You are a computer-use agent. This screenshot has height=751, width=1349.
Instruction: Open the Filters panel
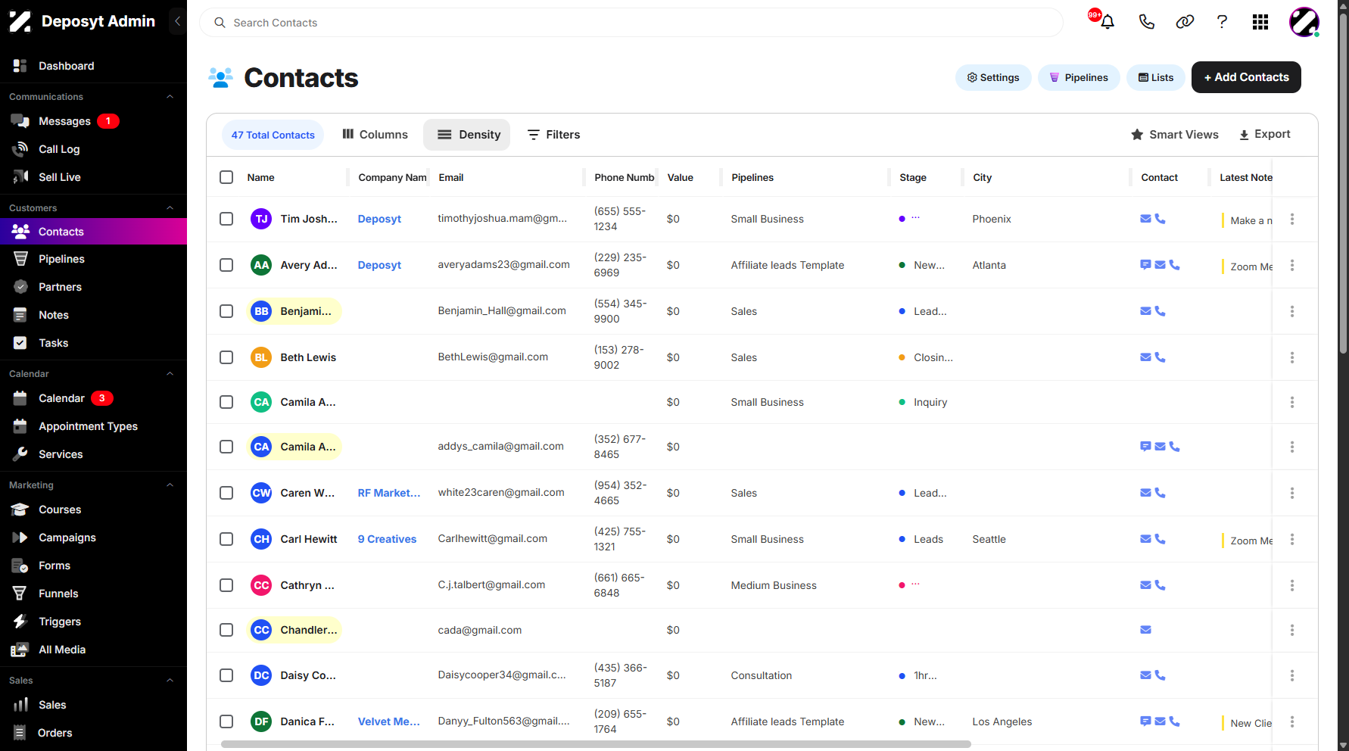pos(553,135)
